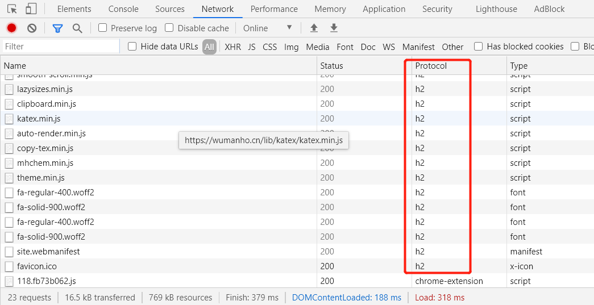The width and height of the screenshot is (594, 305).
Task: Filter requests by XHR type
Action: click(232, 47)
